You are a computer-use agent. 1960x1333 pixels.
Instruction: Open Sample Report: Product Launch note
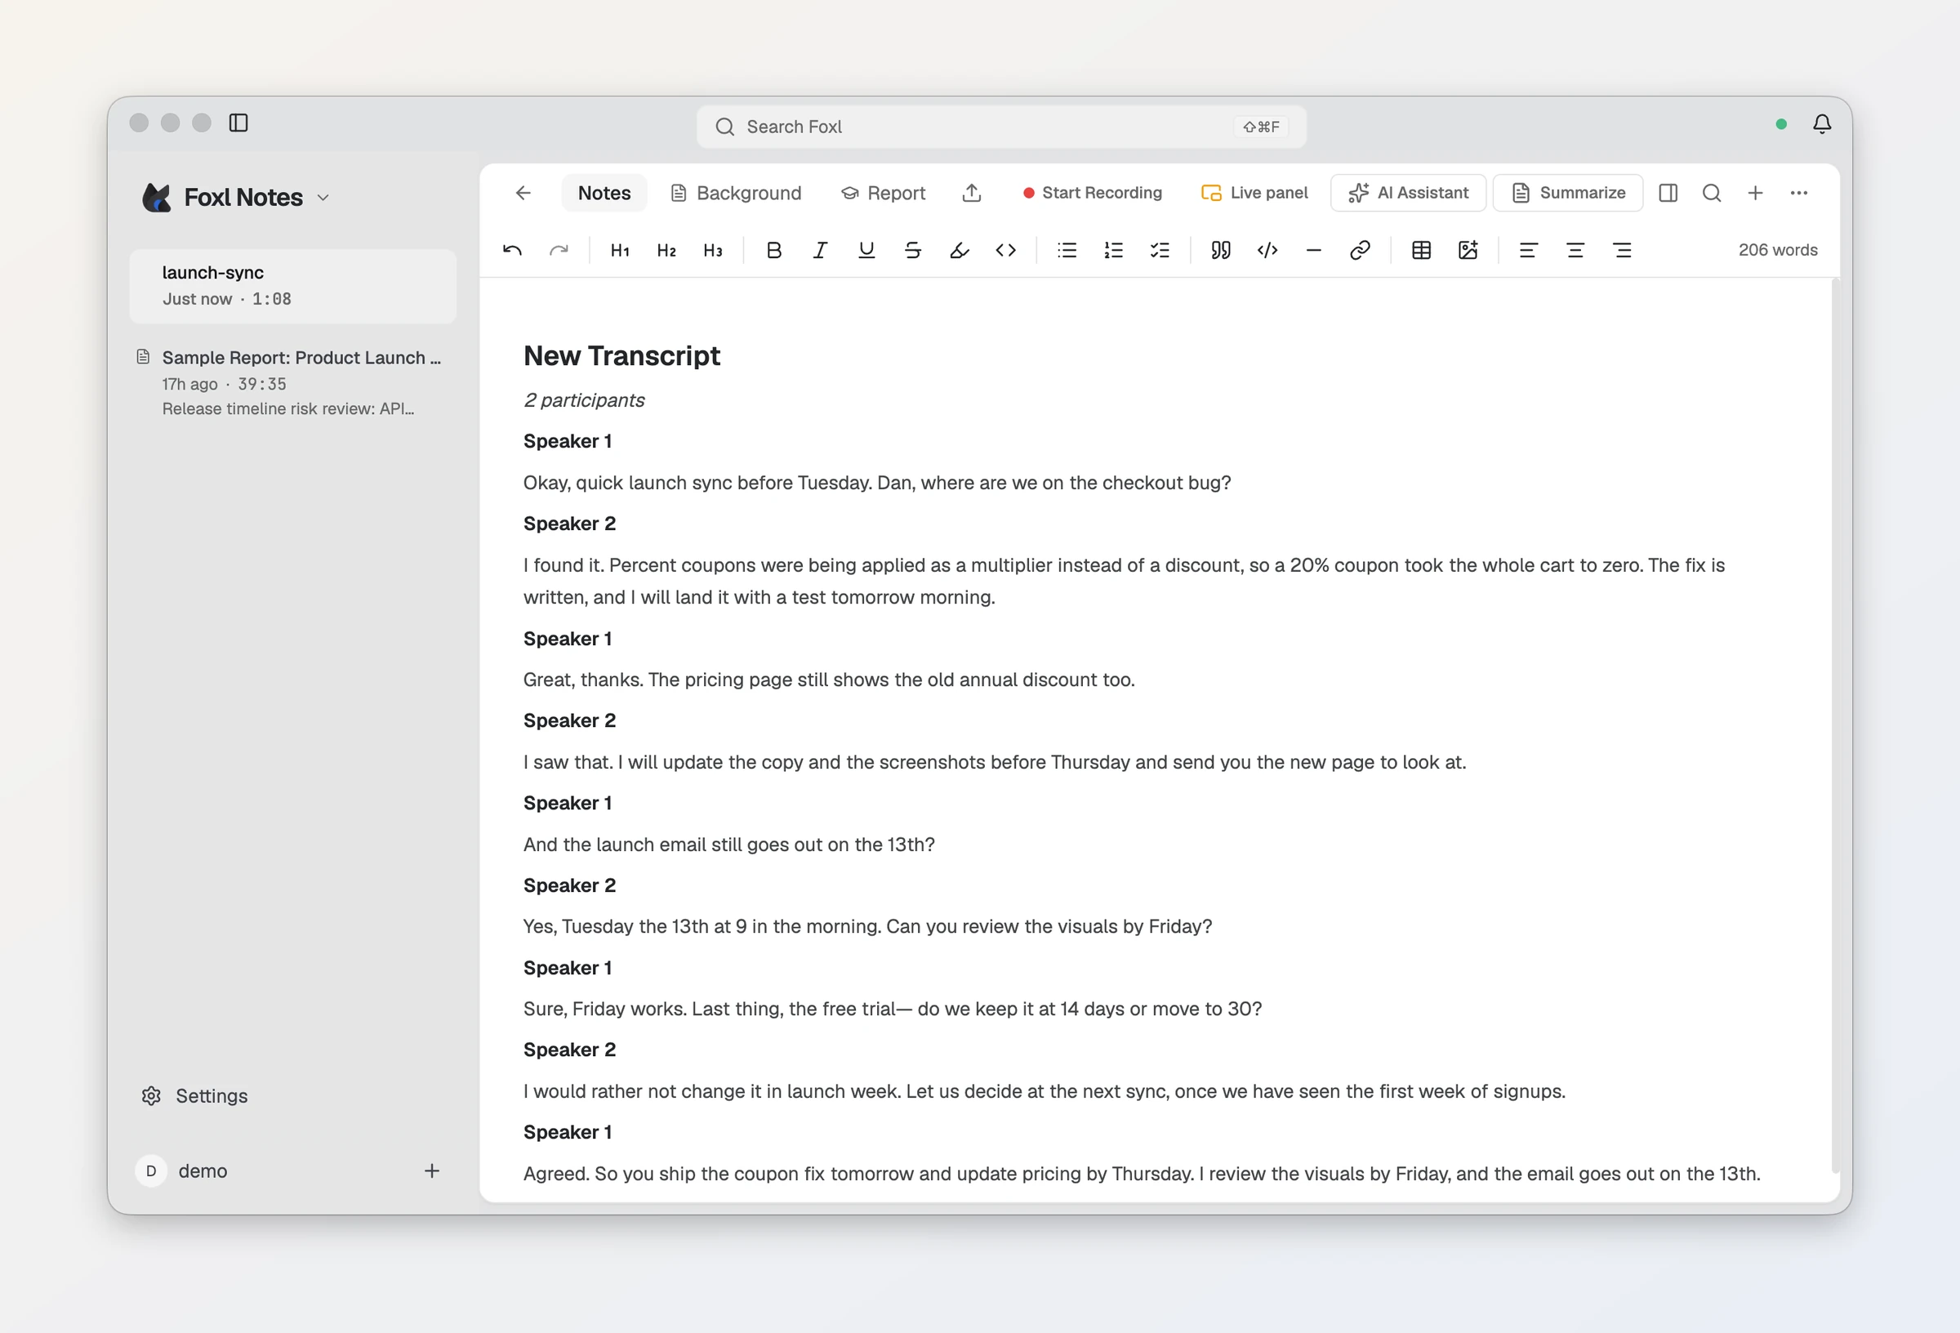(292, 382)
